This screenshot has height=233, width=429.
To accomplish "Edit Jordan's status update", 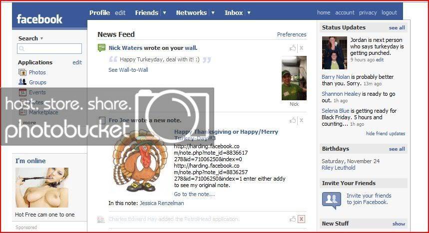I will [x=380, y=59].
